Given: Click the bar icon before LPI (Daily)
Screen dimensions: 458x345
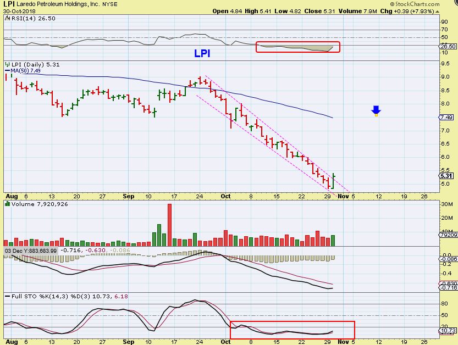Looking at the screenshot, I should [x=8, y=64].
